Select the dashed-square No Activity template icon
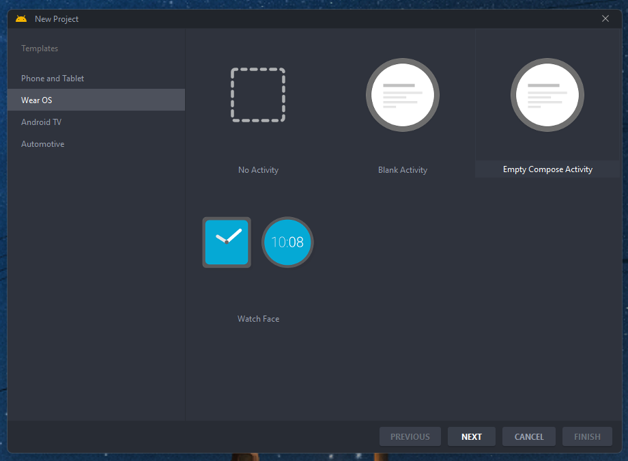This screenshot has height=461, width=628. pos(258,95)
